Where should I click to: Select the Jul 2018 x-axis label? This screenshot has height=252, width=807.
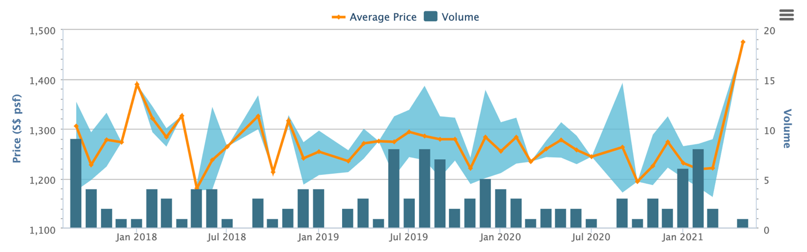pos(227,237)
